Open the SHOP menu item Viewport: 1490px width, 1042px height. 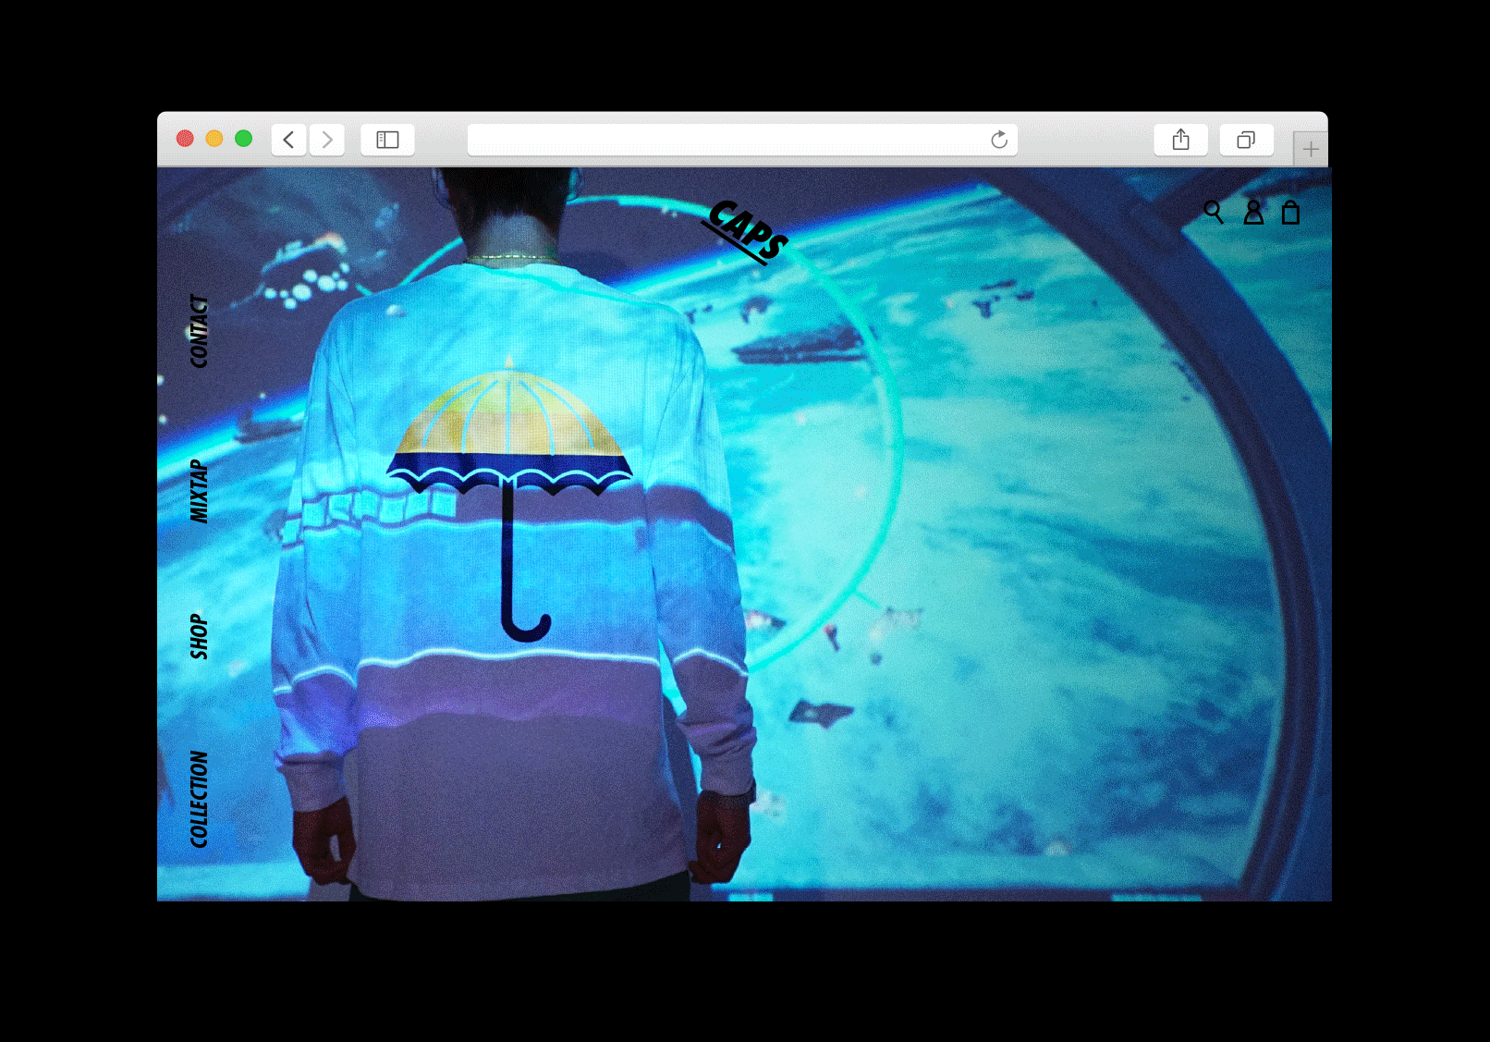click(199, 636)
